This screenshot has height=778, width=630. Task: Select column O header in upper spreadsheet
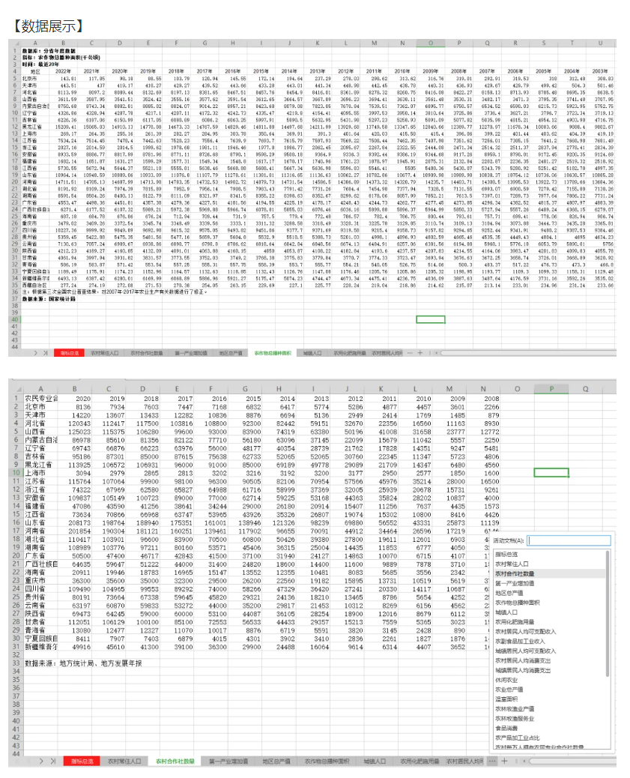431,43
